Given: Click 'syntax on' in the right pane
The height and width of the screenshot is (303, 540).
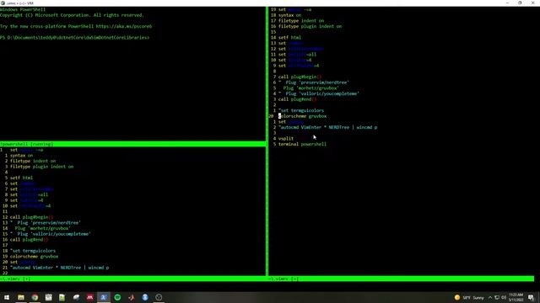Looking at the screenshot, I should pos(289,15).
